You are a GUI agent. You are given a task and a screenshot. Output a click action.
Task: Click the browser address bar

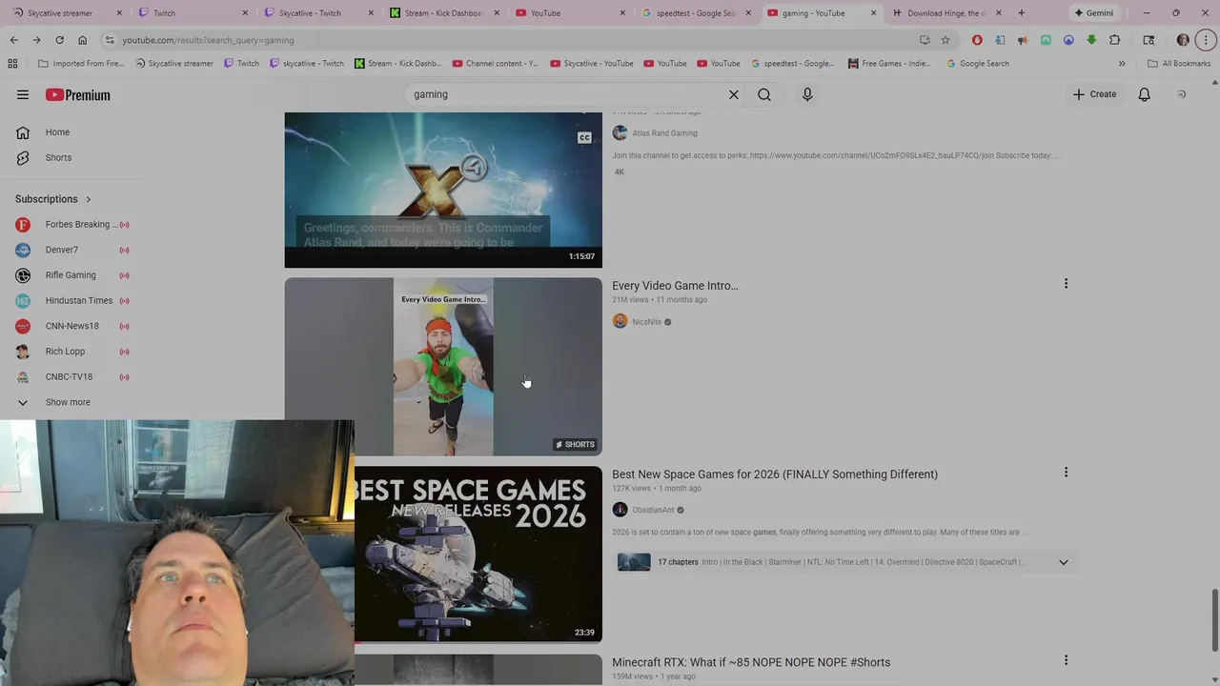(x=515, y=40)
